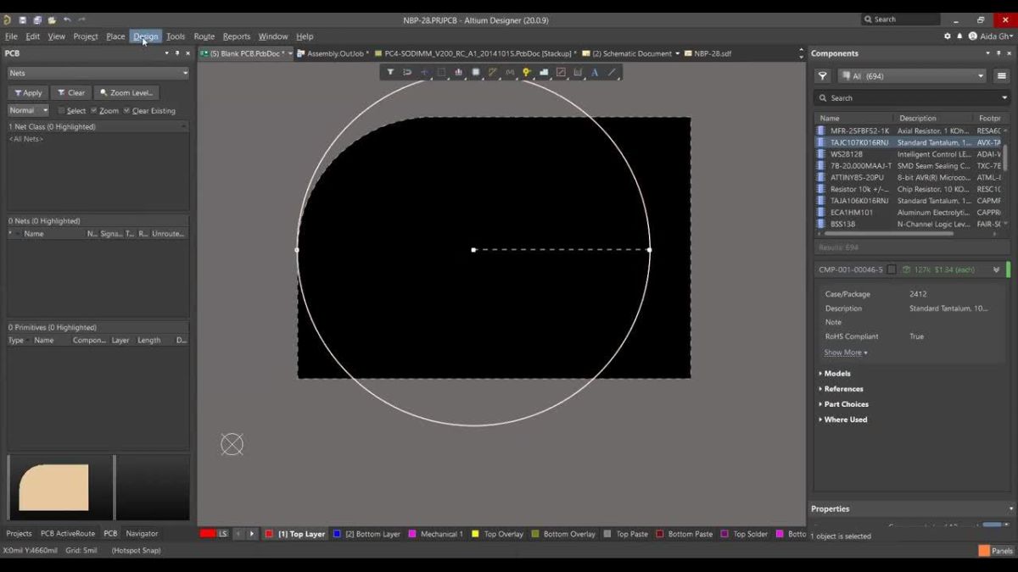Image resolution: width=1018 pixels, height=572 pixels.
Task: Switch to Assembly.OutJob document tab
Action: click(333, 53)
